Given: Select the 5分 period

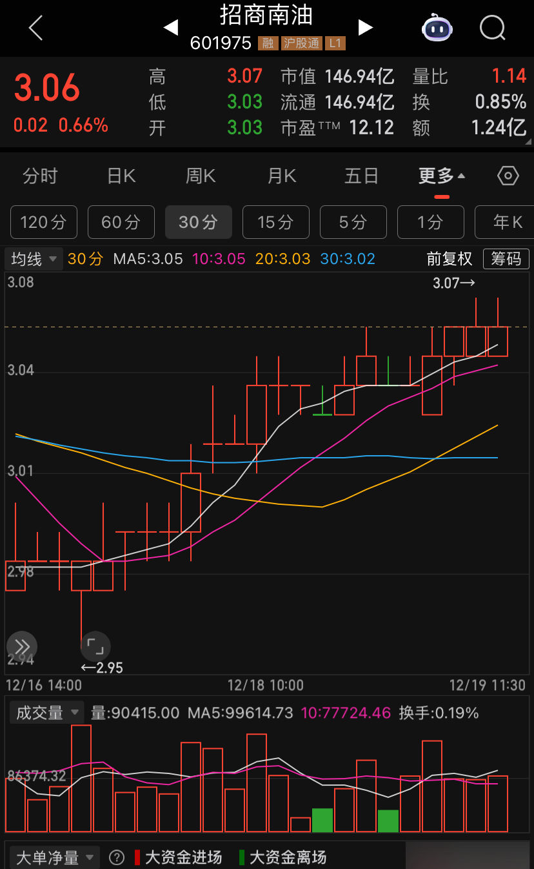Looking at the screenshot, I should 353,222.
